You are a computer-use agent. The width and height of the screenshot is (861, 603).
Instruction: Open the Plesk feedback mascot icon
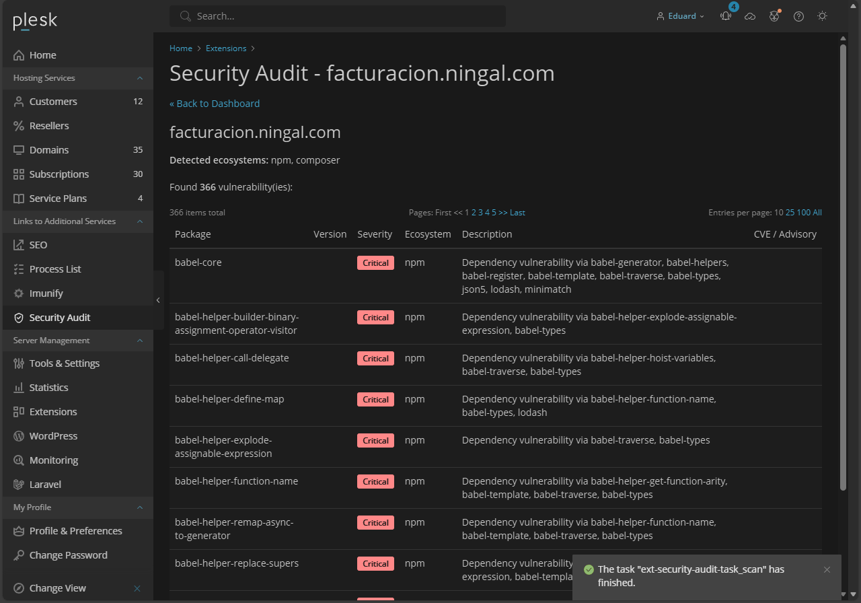[774, 15]
